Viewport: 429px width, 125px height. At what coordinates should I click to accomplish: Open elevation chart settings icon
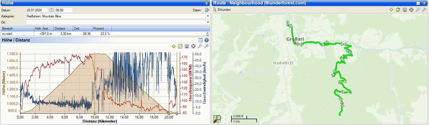193,46
